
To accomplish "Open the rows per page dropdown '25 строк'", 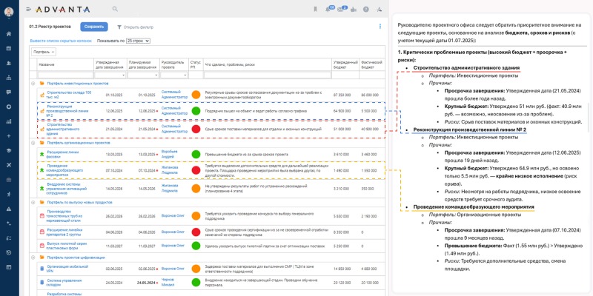I will [138, 41].
